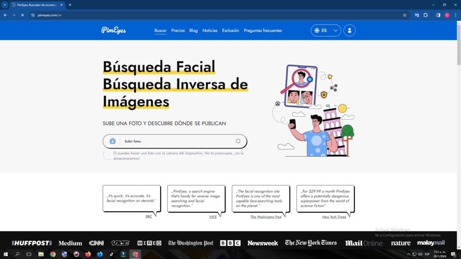Open Preguntas frecuentes

(x=262, y=31)
